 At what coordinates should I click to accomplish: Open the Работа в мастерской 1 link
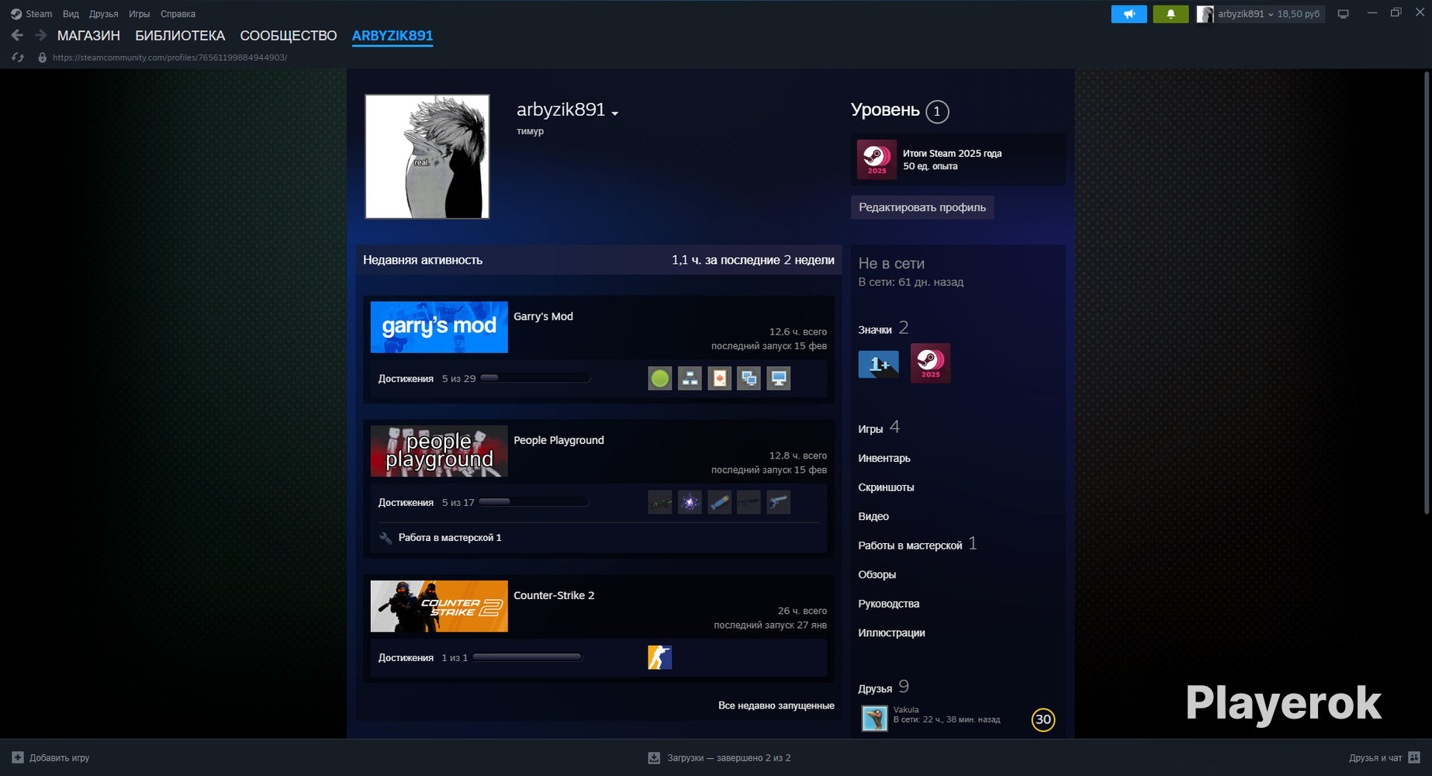pos(450,538)
